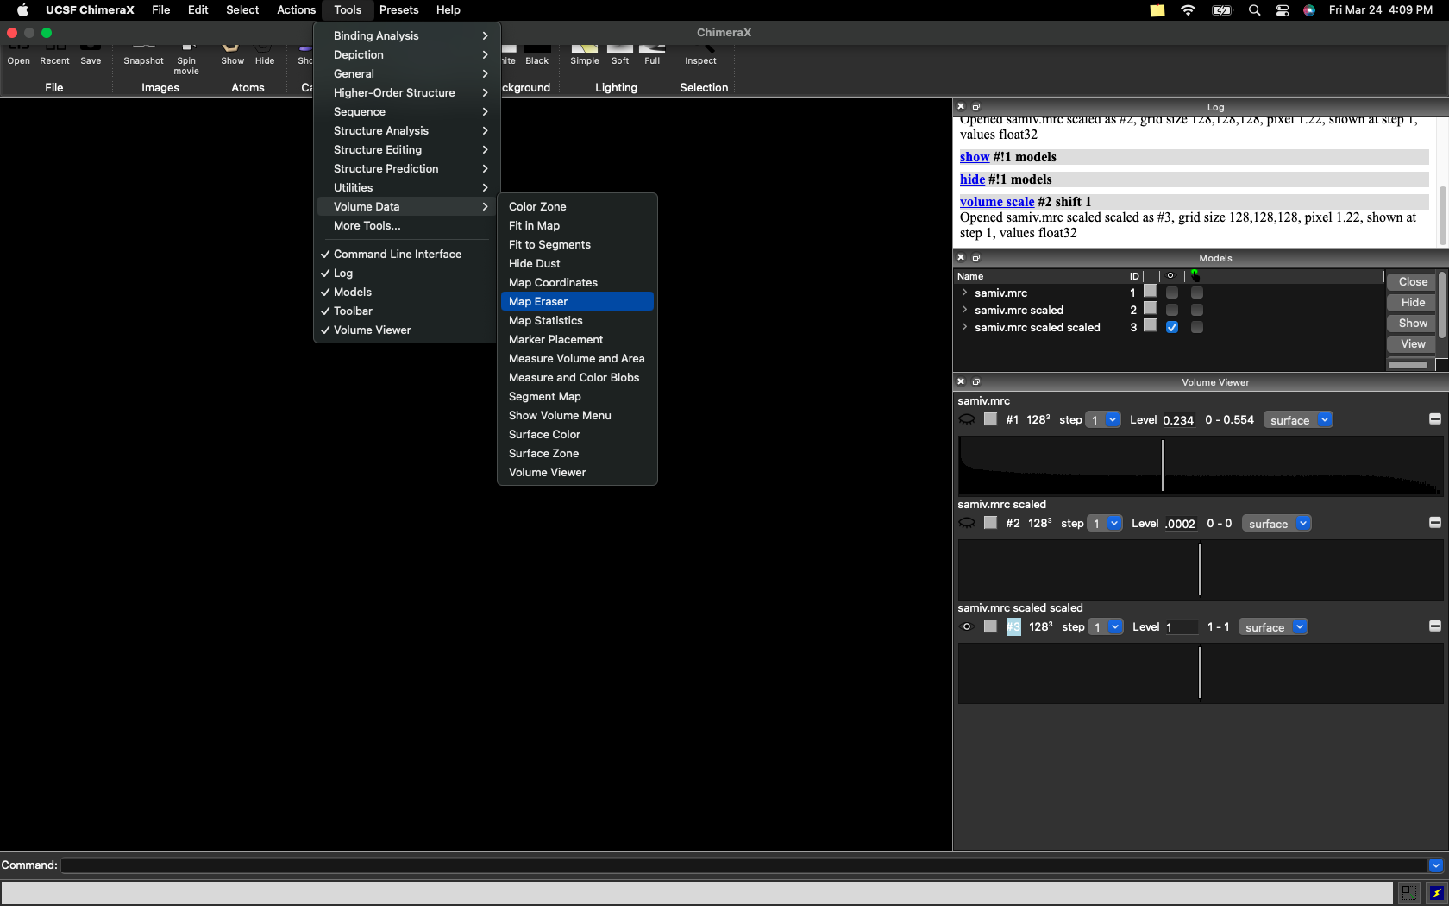Expand the Structure Prediction submenu
Image resolution: width=1449 pixels, height=906 pixels.
point(406,168)
